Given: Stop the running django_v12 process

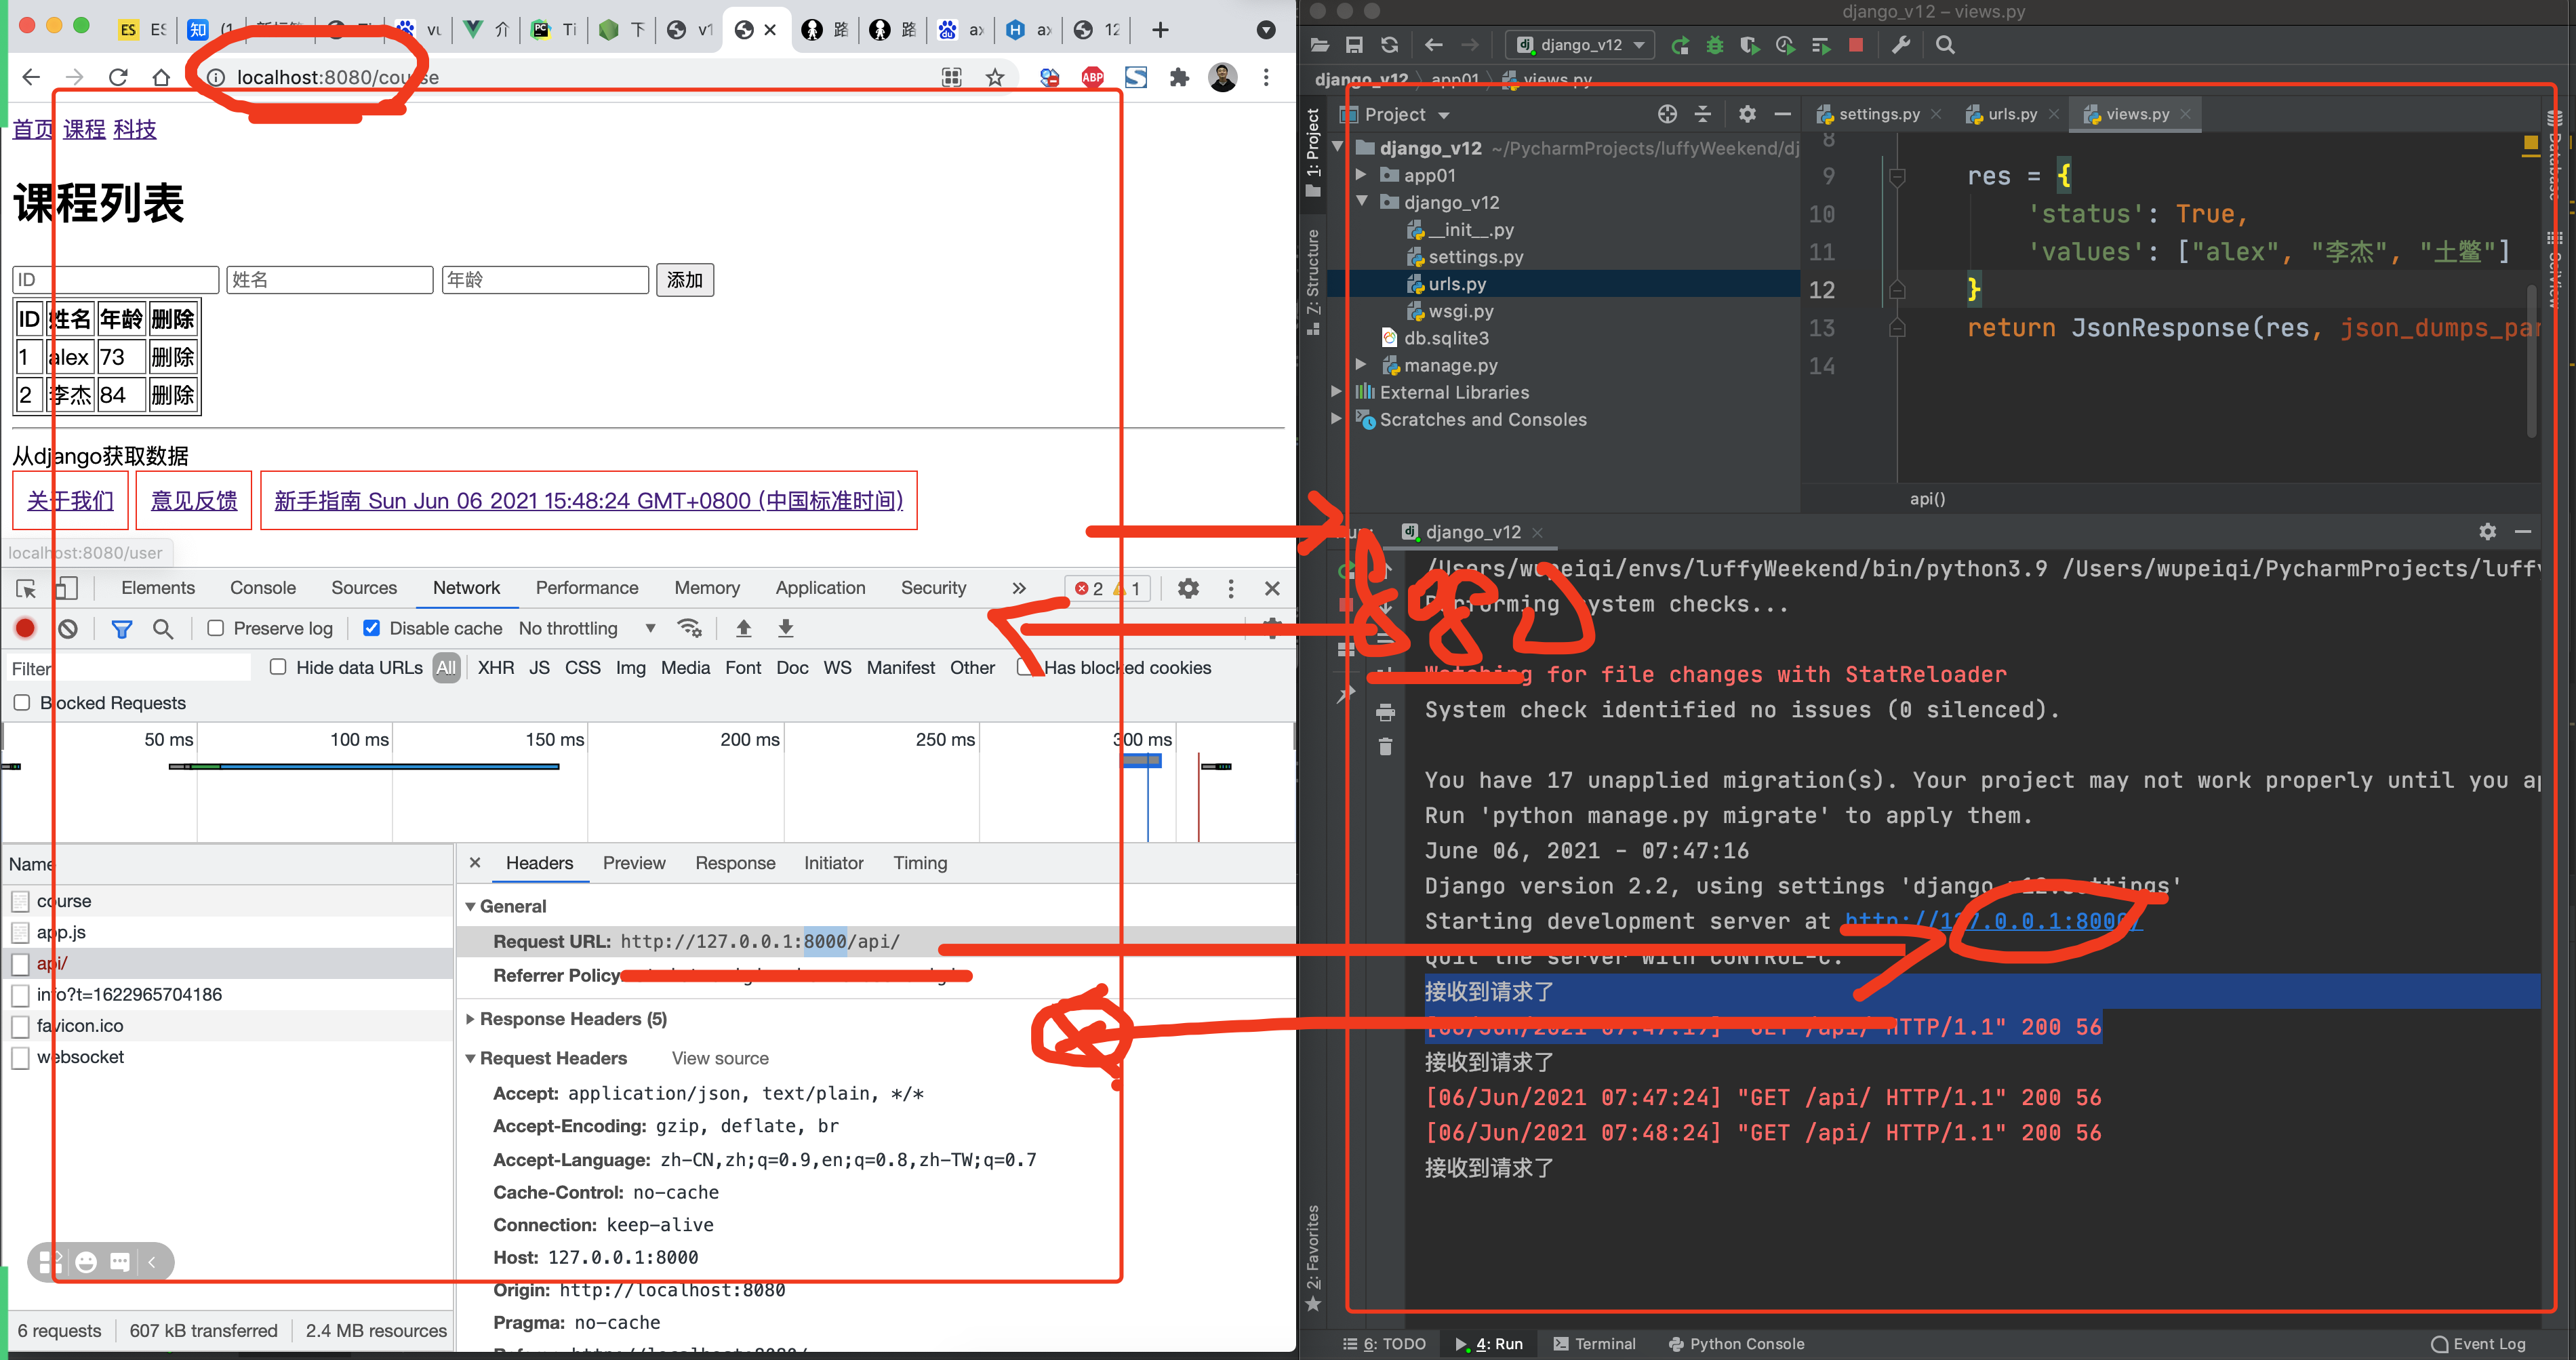Looking at the screenshot, I should 1856,45.
